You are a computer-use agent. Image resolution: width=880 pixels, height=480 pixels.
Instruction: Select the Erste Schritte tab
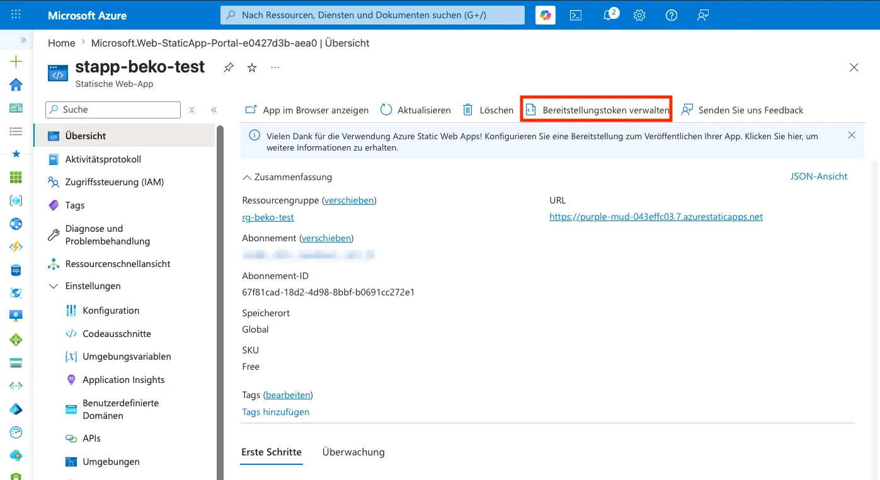tap(271, 452)
